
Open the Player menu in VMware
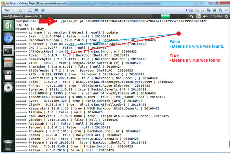click(9, 10)
